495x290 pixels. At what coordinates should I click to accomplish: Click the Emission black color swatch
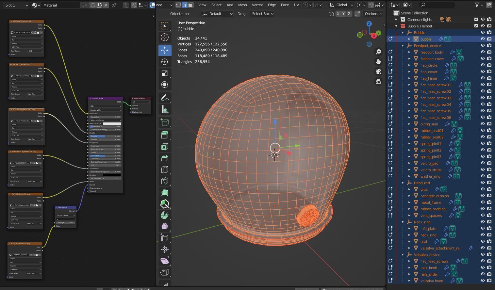click(x=112, y=175)
